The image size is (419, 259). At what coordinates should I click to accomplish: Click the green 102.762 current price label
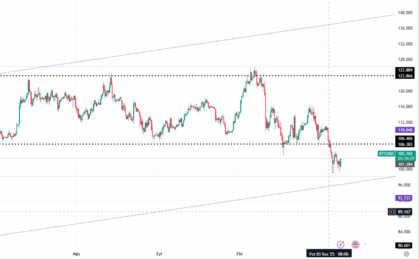point(405,154)
